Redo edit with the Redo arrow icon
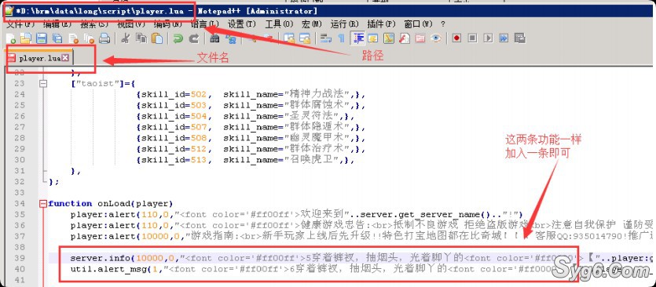This screenshot has width=656, height=287. pos(194,38)
